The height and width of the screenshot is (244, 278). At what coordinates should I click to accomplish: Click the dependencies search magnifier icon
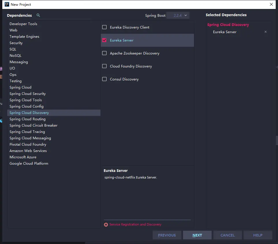click(x=38, y=15)
